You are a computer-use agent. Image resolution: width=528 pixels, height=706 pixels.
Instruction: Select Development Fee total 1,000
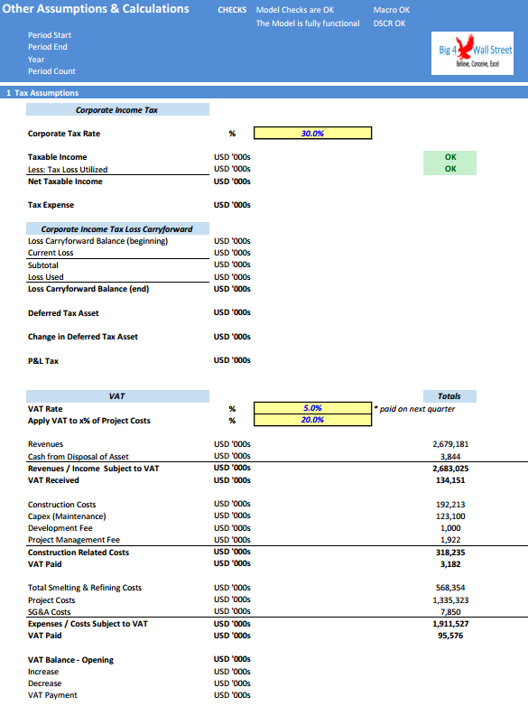(x=450, y=528)
